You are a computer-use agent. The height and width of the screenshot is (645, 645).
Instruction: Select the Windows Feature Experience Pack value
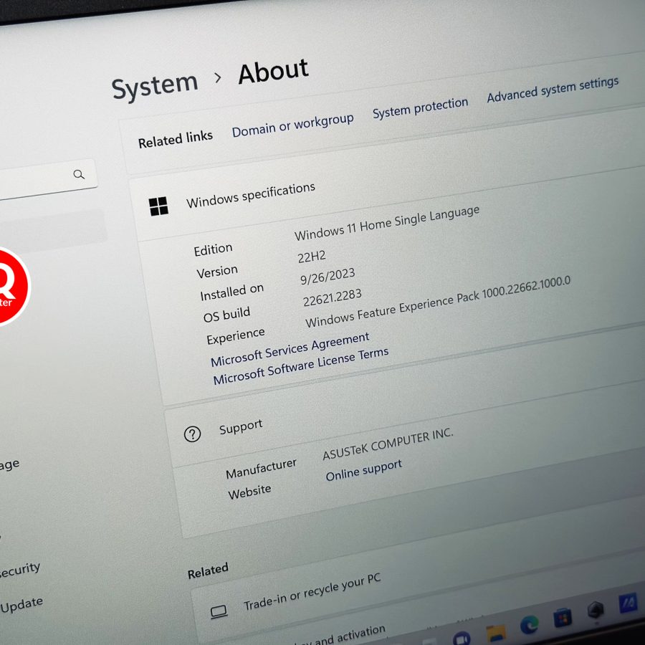click(x=438, y=302)
